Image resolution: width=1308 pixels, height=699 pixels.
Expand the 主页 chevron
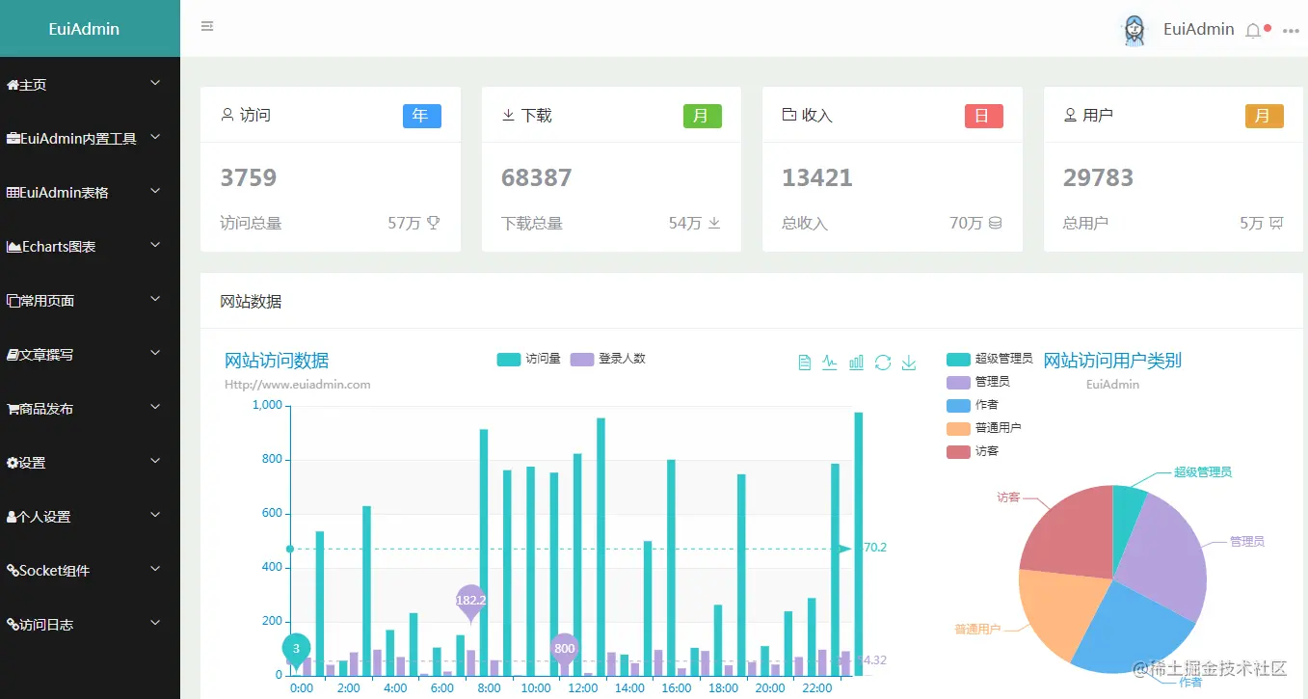click(155, 84)
